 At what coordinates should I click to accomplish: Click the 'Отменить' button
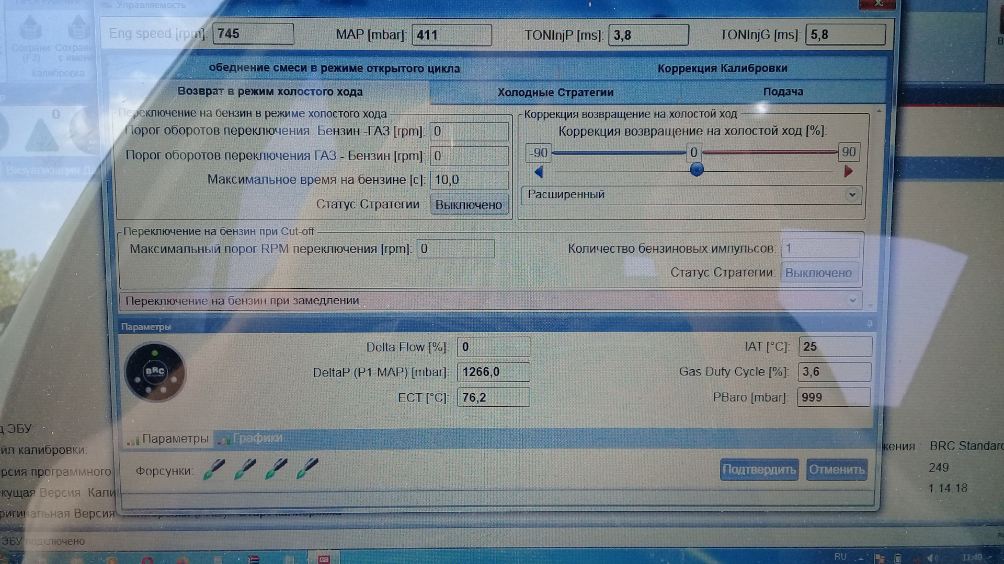pyautogui.click(x=837, y=469)
